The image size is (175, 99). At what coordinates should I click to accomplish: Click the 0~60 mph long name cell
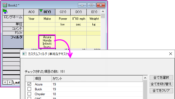79,19
